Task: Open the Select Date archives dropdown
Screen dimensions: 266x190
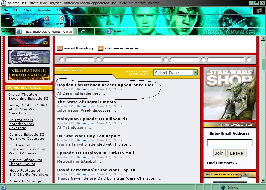Action: 195,73
